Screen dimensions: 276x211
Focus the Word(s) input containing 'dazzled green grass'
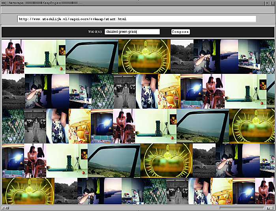click(132, 32)
